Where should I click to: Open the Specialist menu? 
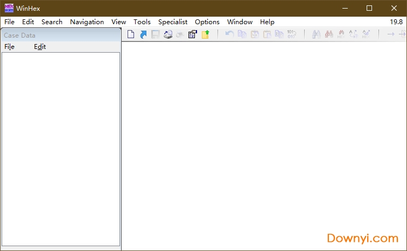tap(173, 22)
